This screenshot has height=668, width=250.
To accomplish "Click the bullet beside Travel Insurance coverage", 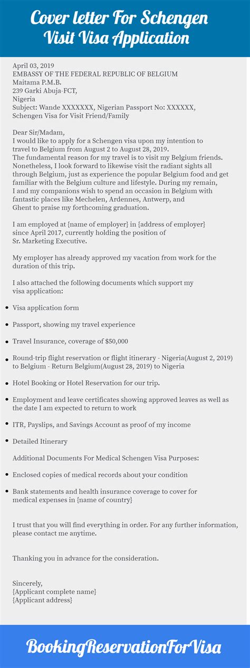I will coord(6,341).
